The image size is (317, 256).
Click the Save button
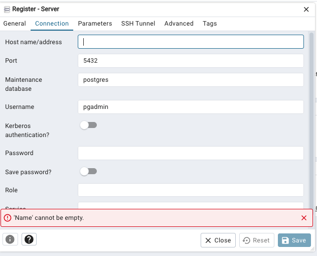[294, 240]
